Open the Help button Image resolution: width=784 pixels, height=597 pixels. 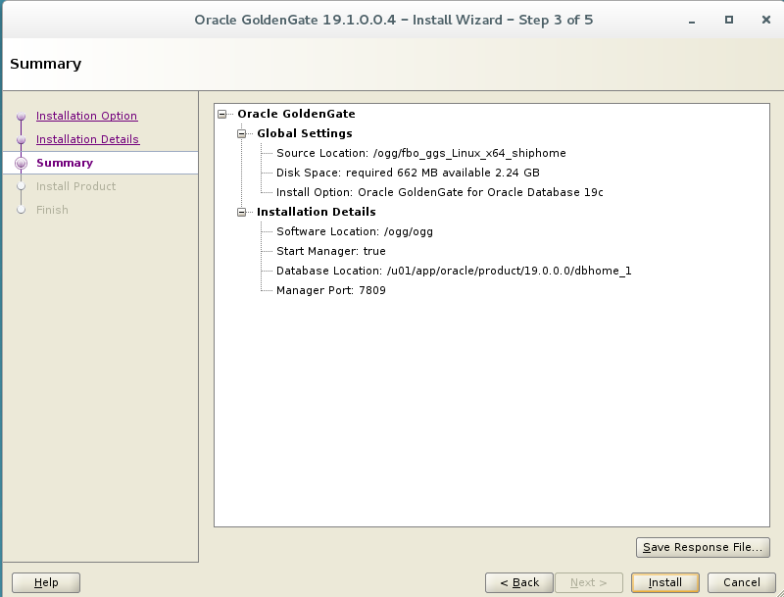click(46, 582)
